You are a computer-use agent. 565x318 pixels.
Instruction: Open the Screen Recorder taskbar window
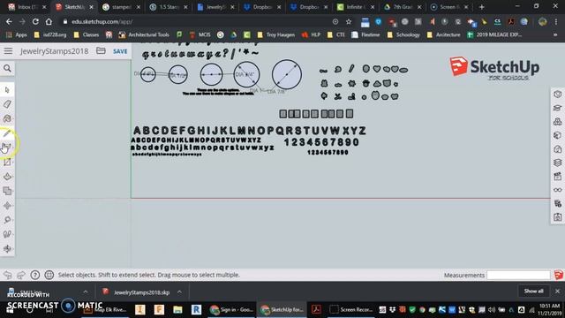pos(351,309)
